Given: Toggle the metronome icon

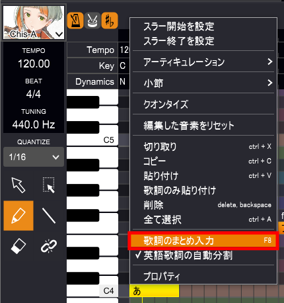Looking at the screenshot, I should coord(75,21).
